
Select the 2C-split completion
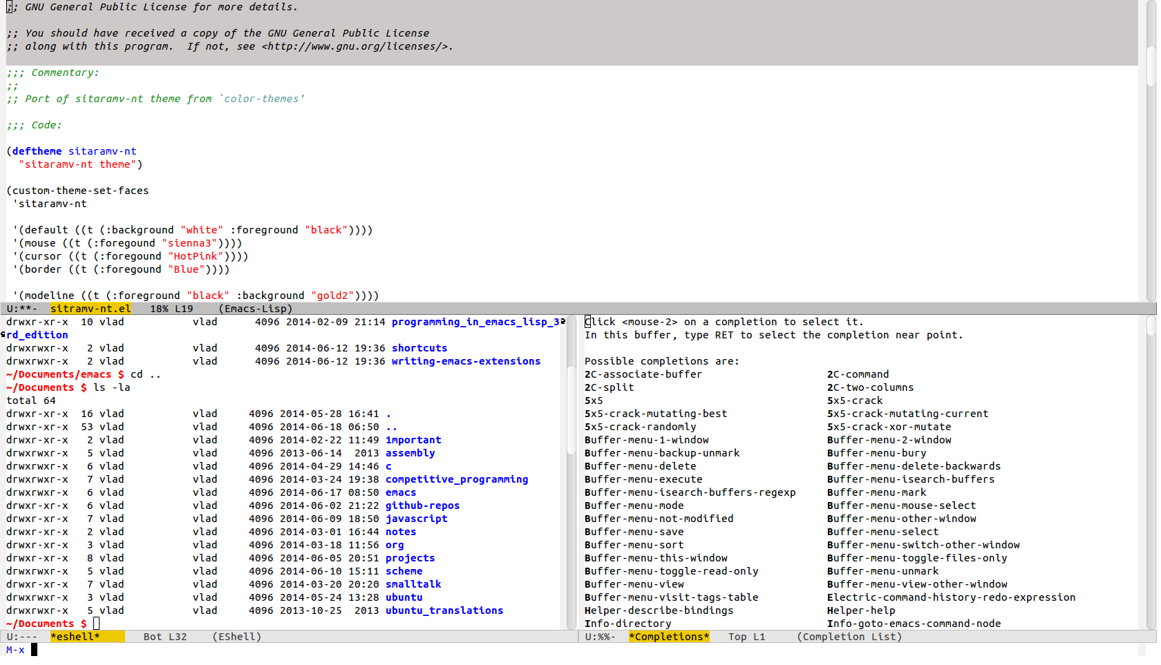610,387
